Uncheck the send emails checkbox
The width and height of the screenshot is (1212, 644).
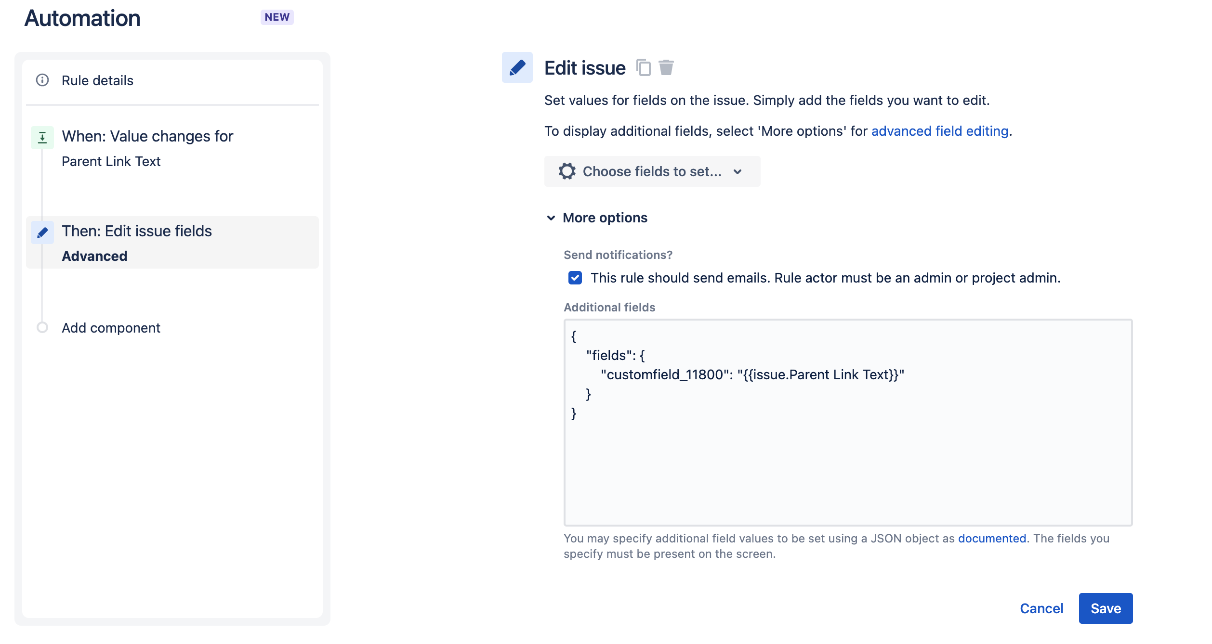[575, 278]
